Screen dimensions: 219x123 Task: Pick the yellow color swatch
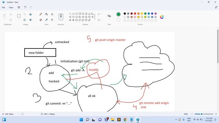(x=142, y=14)
